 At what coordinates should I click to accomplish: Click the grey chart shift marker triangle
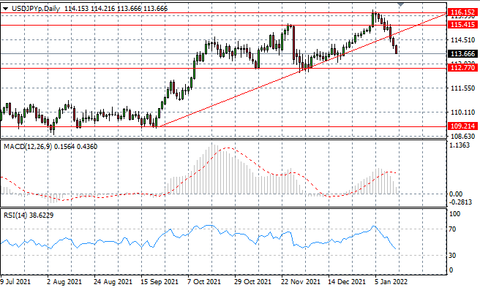[x=401, y=4]
